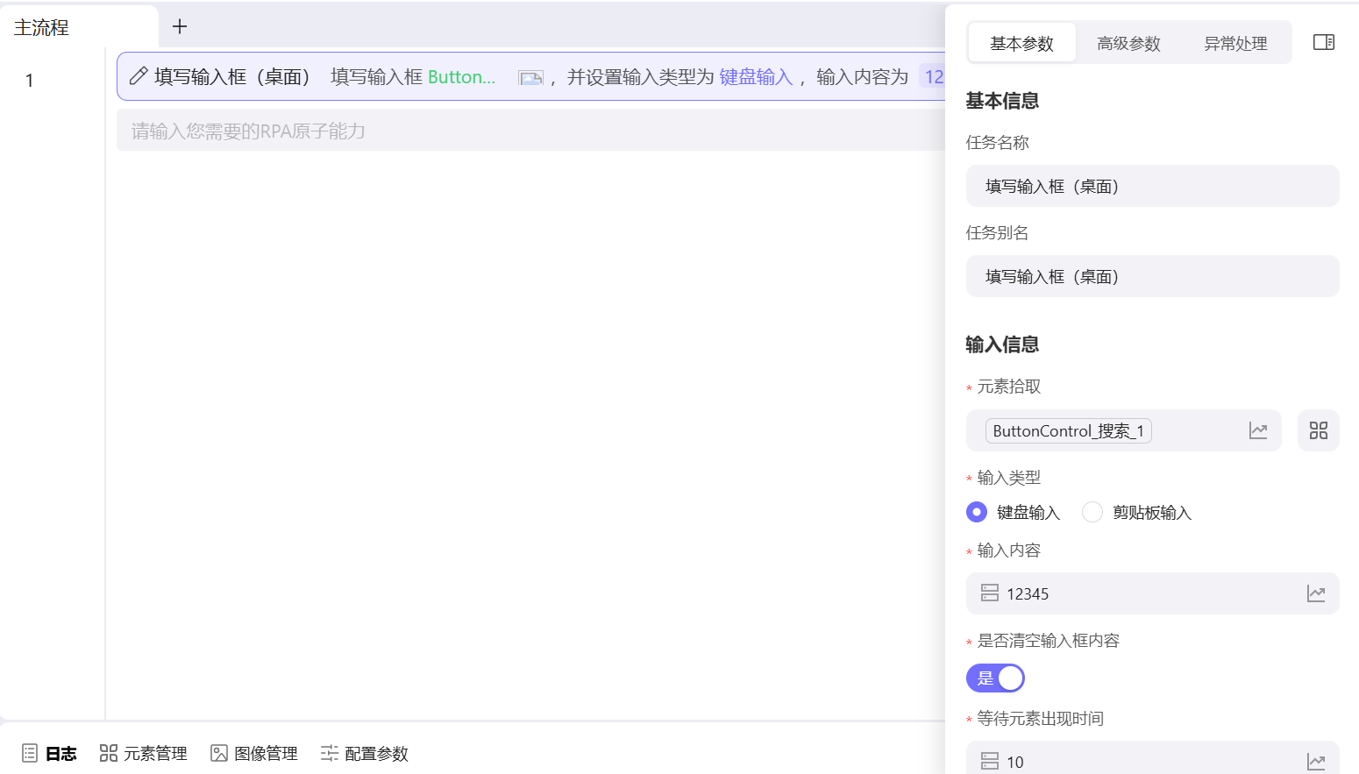The height and width of the screenshot is (774, 1359).
Task: Turn off the 是否清空输入框内容 switch
Action: [995, 678]
